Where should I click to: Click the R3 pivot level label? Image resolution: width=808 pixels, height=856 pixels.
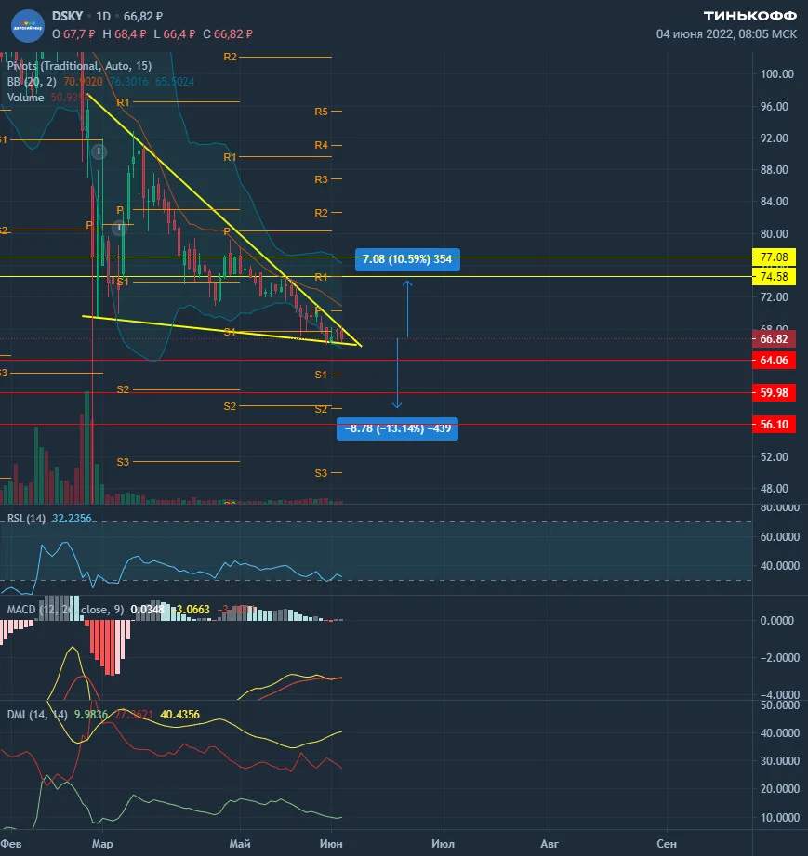coord(321,179)
